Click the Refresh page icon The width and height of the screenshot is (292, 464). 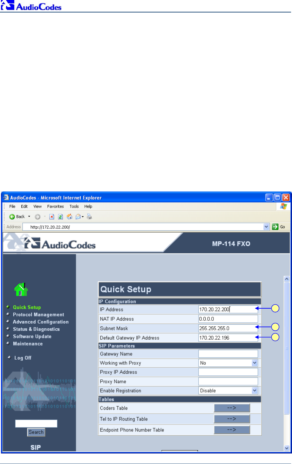(x=61, y=217)
